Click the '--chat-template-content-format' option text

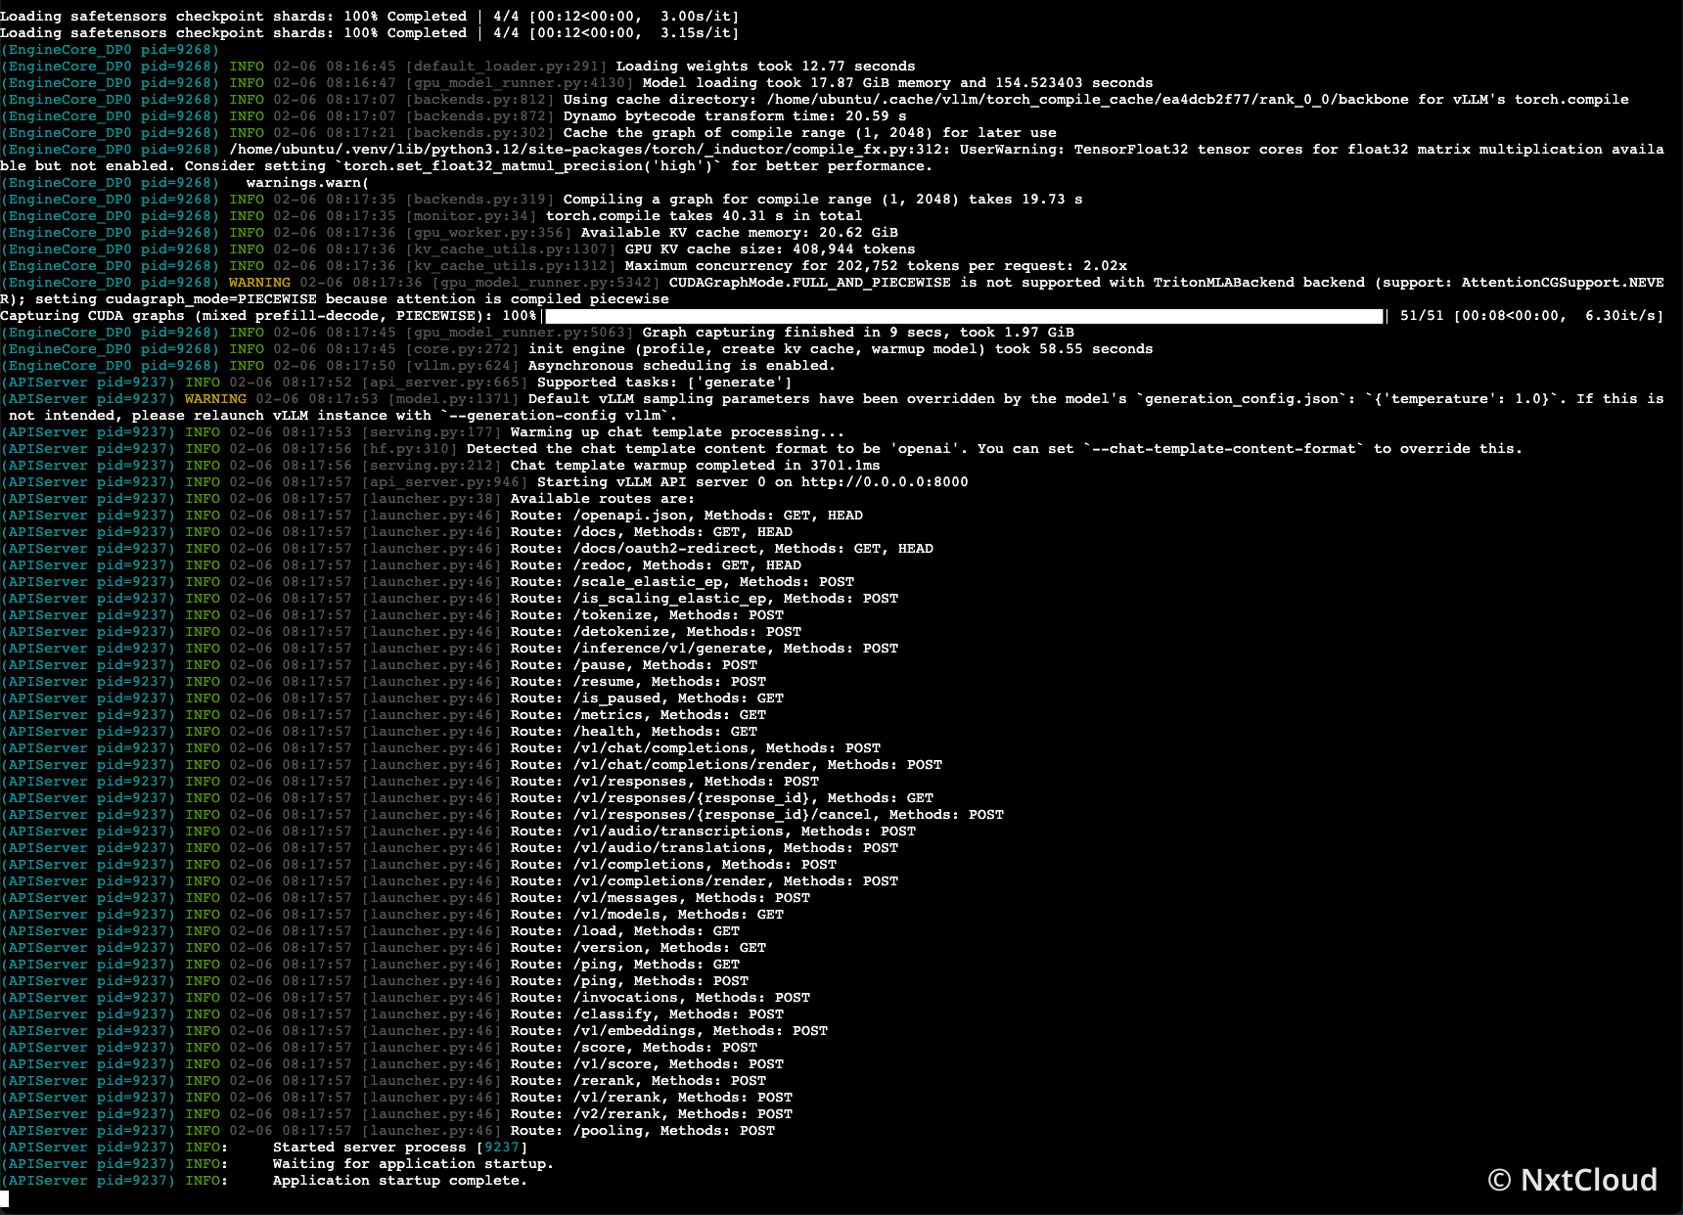1224,449
